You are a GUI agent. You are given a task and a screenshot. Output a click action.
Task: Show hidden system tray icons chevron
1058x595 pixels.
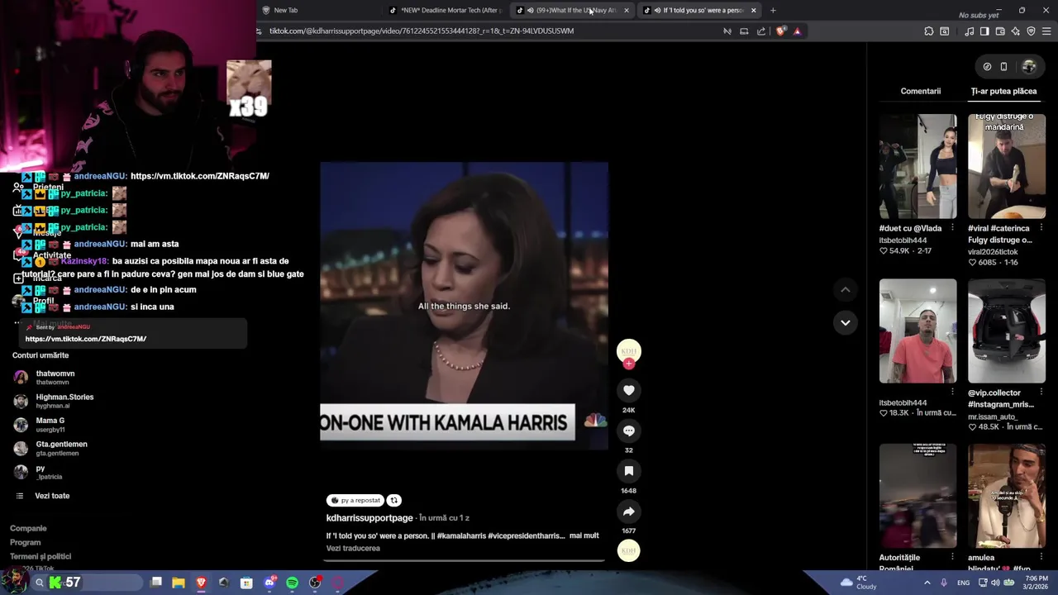[927, 583]
